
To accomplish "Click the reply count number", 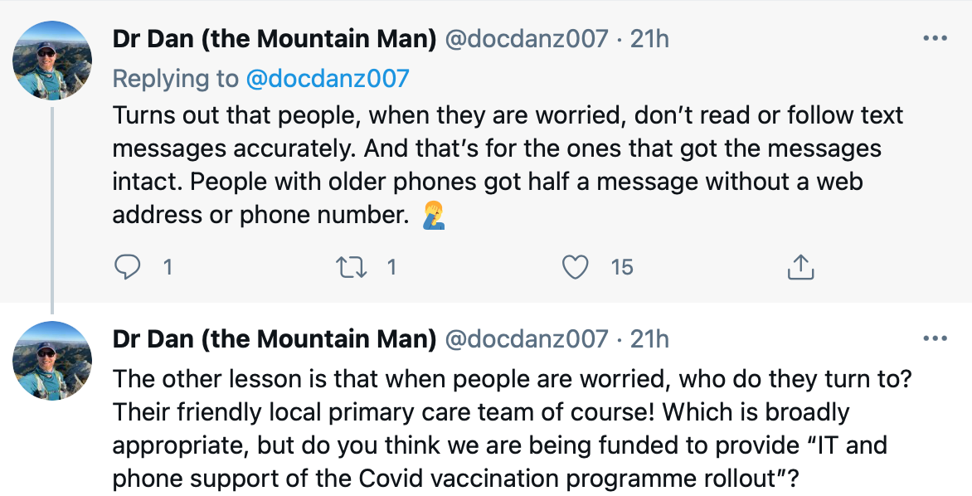I will pyautogui.click(x=168, y=267).
